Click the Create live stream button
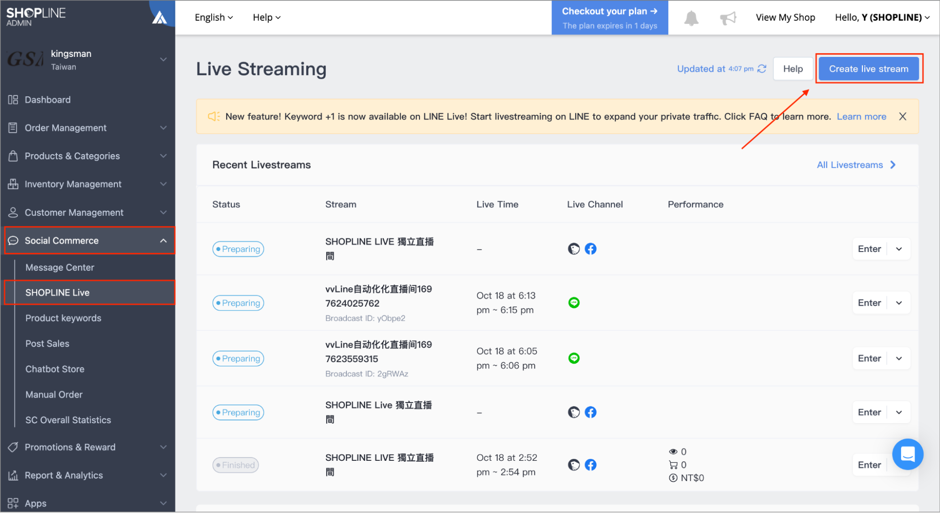Screen dimensions: 940x513 coord(869,69)
